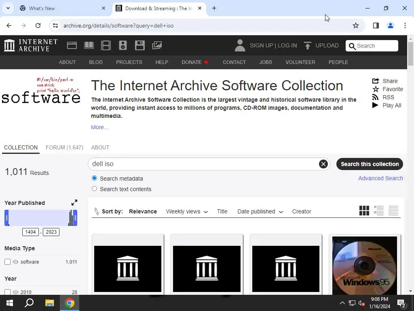Open the BLOG menu item

point(96,62)
